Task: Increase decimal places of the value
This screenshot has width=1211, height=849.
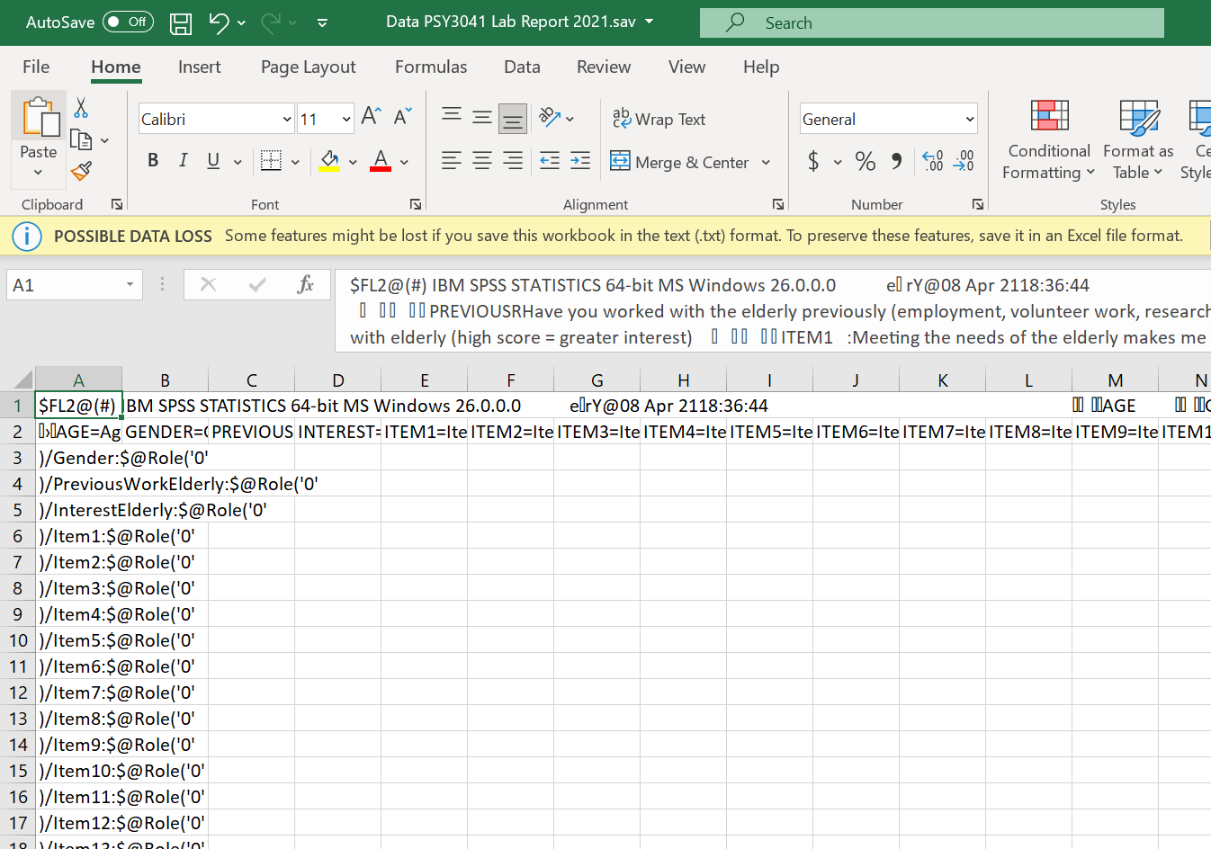Action: pyautogui.click(x=931, y=162)
